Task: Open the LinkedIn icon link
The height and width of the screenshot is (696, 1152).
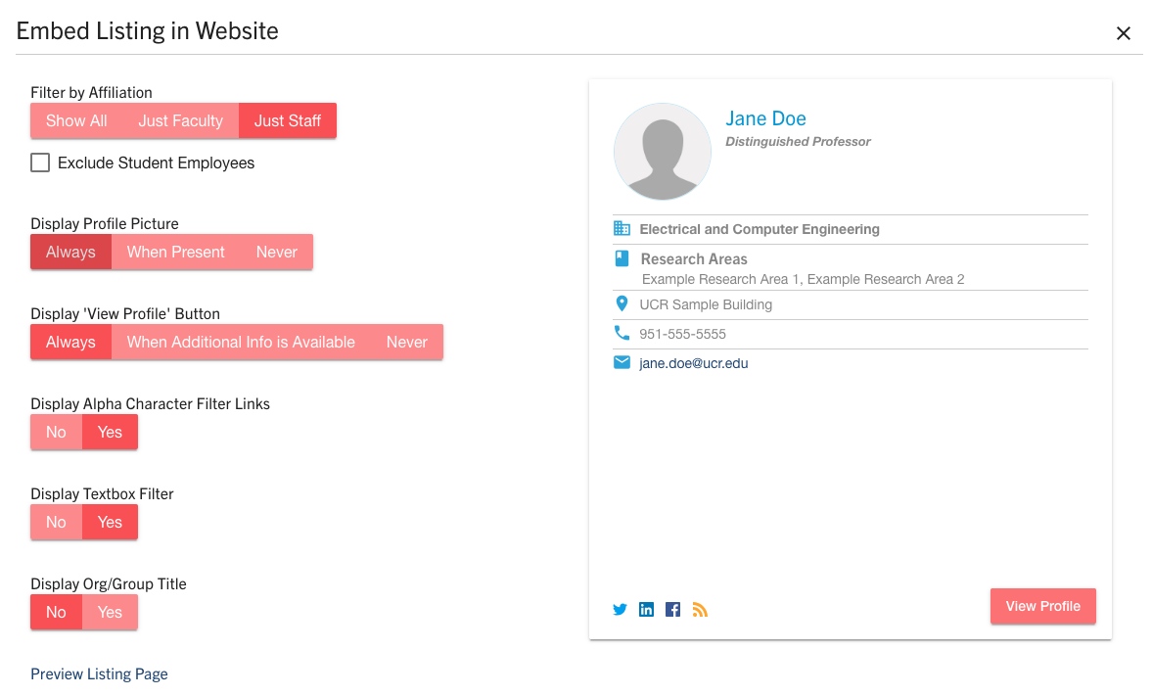Action: tap(646, 610)
